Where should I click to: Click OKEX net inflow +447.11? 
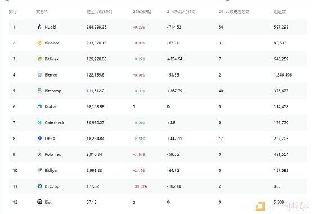[x=175, y=139]
